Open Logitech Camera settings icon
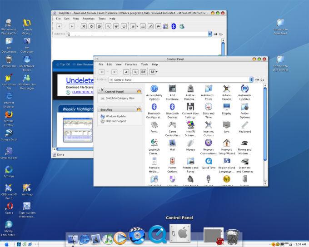Viewport: 309px width, 247px height. 154,147
